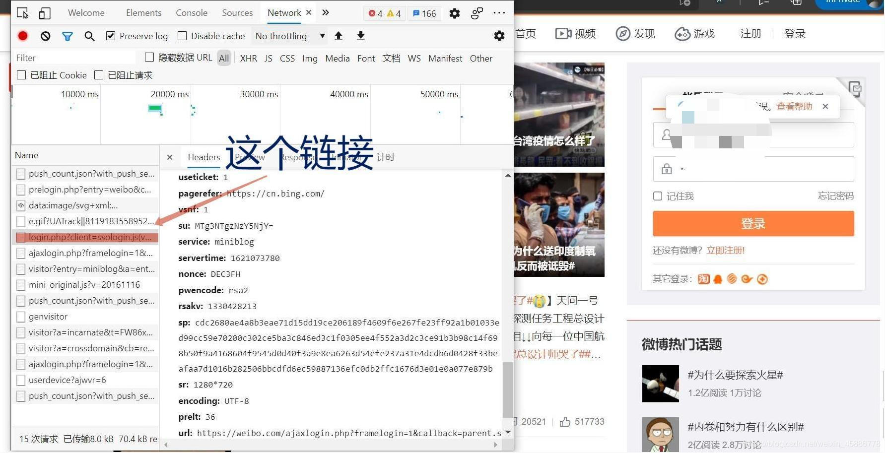Stop recording network log red button
This screenshot has width=885, height=453.
coord(23,36)
